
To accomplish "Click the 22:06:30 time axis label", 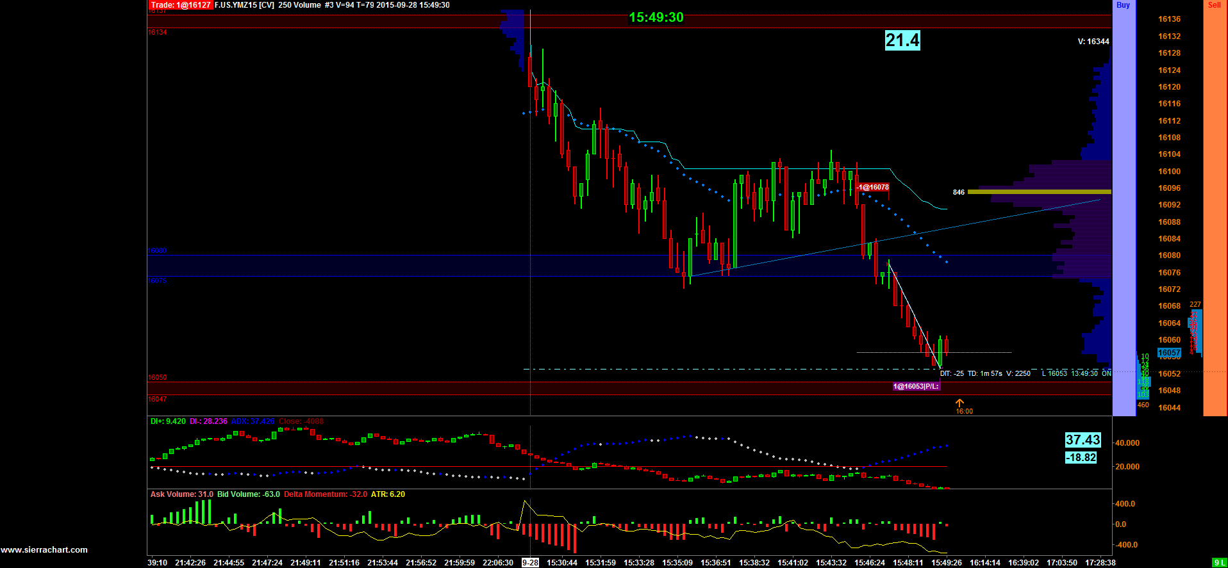I will (x=497, y=563).
